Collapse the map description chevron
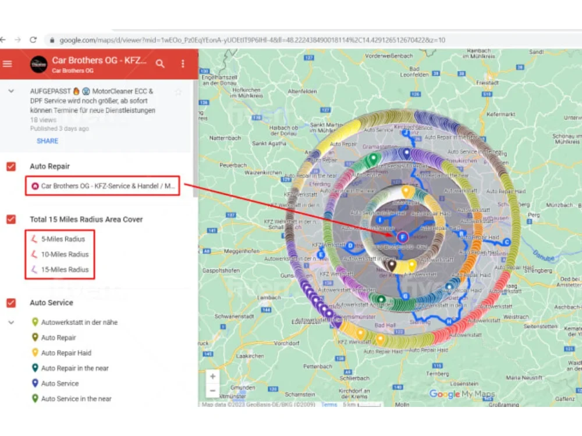This screenshot has height=436, width=582. pos(11,91)
